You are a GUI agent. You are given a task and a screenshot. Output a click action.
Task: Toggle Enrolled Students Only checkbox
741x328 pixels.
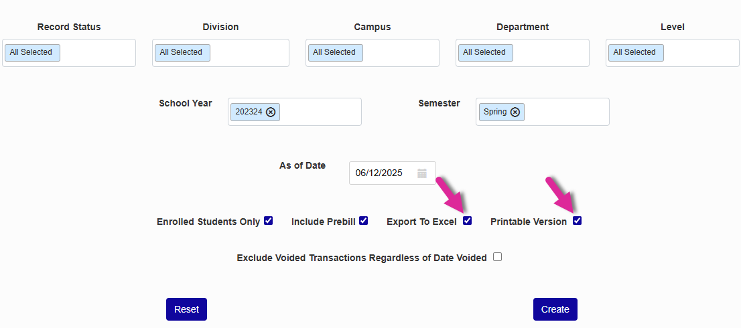point(269,221)
